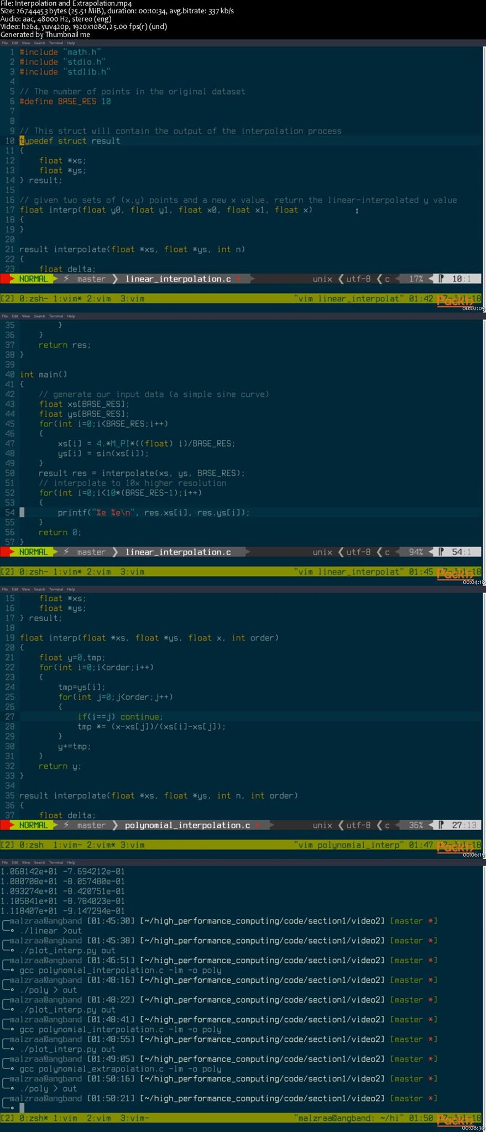Click the unix file format segment in the 94% statusline
The height and width of the screenshot is (1132, 486).
click(322, 552)
